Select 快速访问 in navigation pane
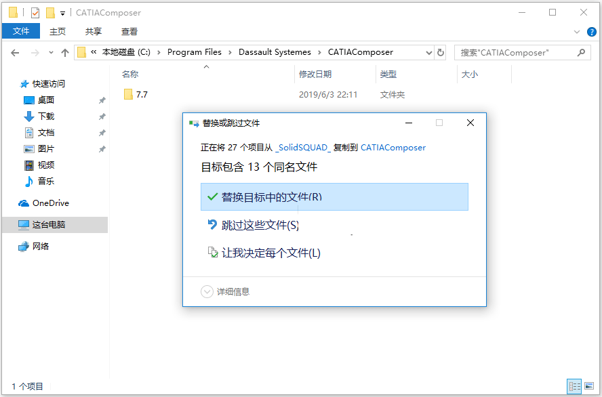 48,83
